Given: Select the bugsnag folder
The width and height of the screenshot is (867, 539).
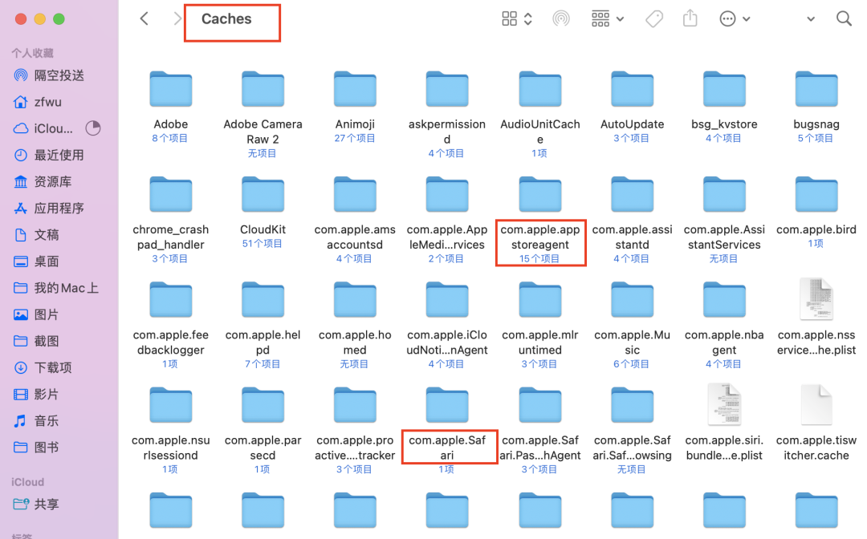Looking at the screenshot, I should point(816,88).
